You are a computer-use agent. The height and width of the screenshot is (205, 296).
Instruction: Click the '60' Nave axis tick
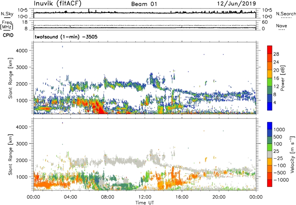[x=265, y=22]
